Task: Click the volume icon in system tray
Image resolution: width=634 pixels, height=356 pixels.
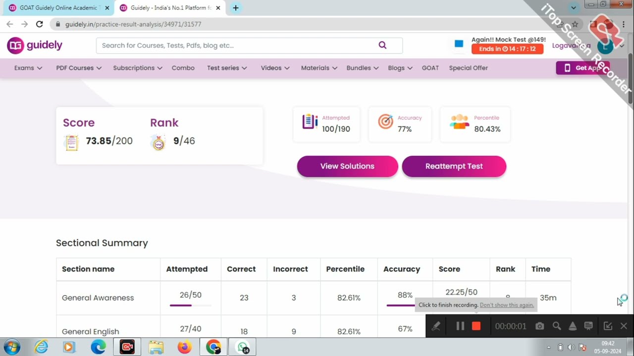Action: point(571,348)
